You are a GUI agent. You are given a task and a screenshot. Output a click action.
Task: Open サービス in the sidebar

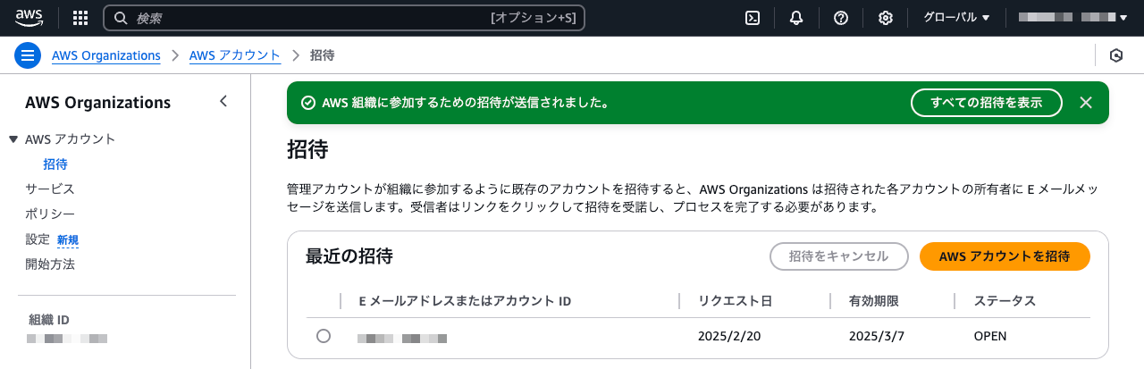(x=50, y=189)
